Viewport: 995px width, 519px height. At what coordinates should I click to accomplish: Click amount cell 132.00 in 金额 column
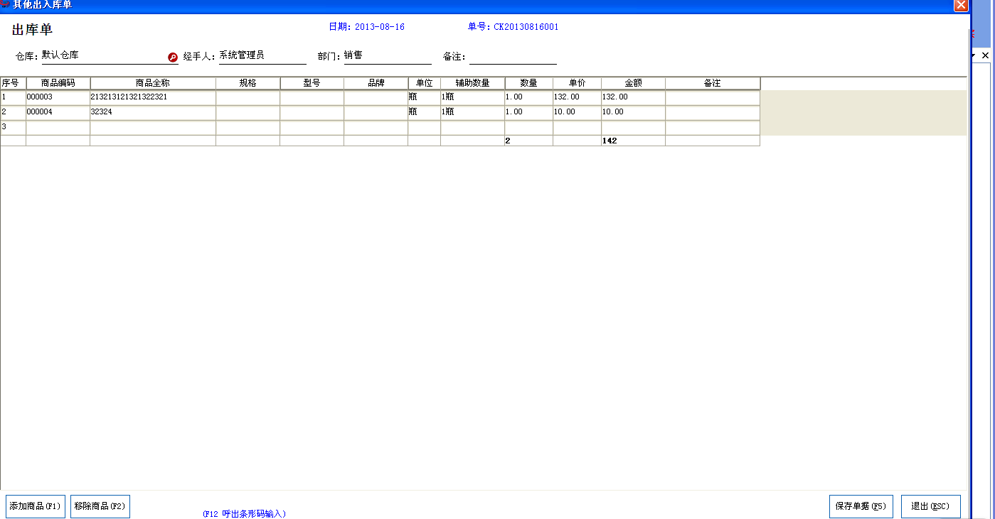633,97
